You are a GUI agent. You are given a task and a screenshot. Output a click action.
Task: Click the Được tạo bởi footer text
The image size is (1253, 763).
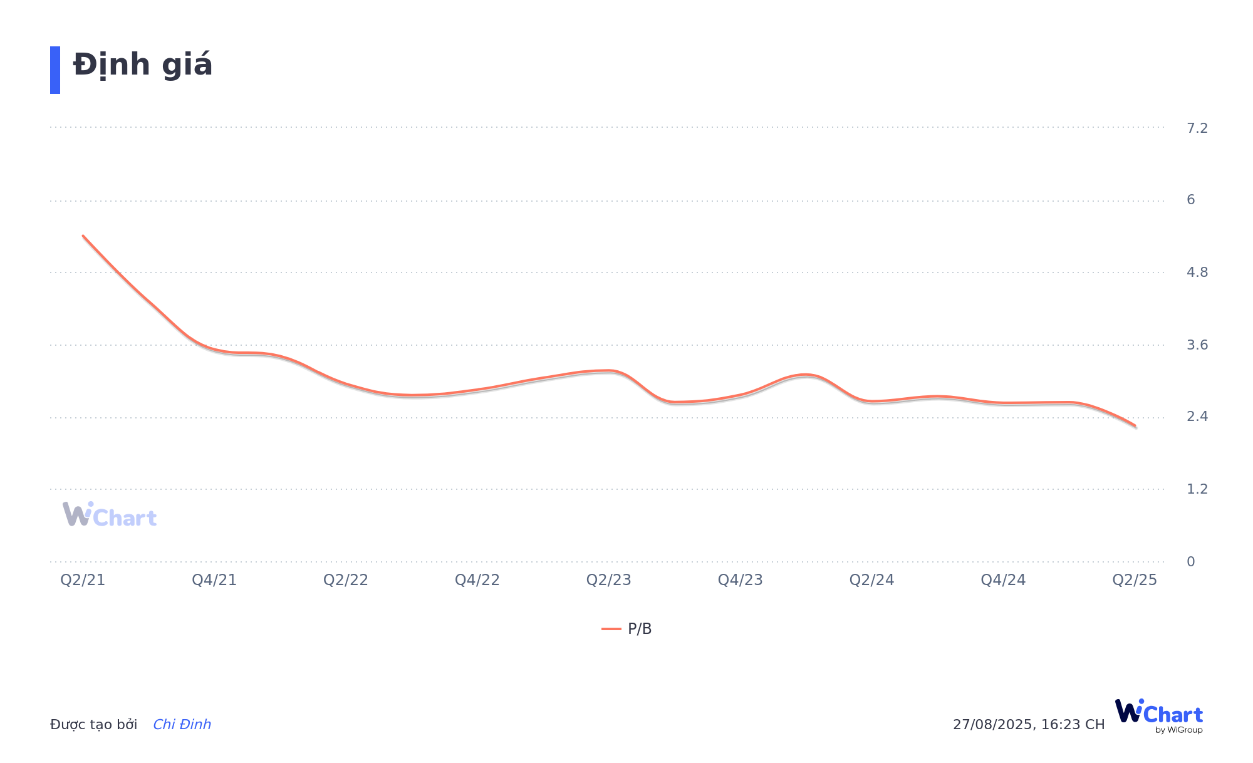coord(93,725)
